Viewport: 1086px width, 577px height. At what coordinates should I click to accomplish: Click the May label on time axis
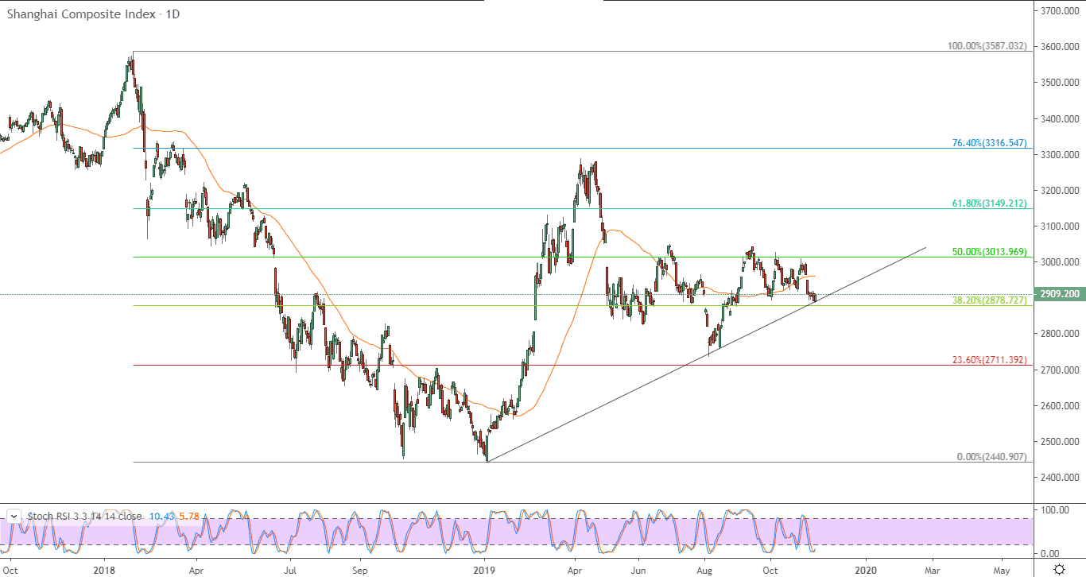[x=1002, y=570]
